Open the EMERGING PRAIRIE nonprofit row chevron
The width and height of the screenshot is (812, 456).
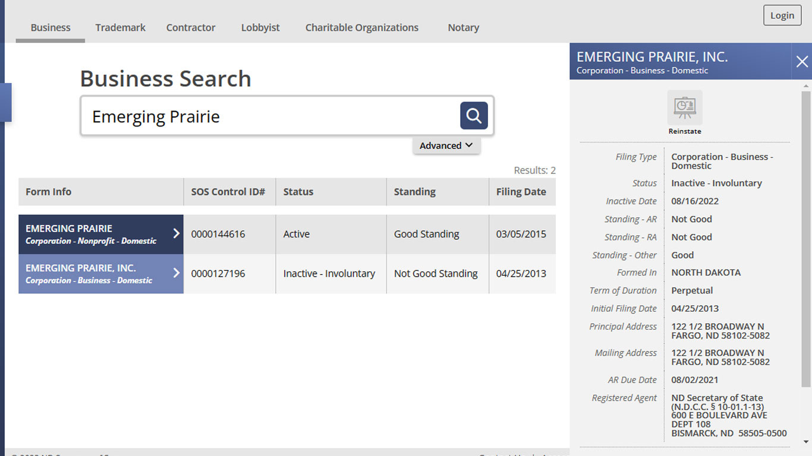(176, 233)
